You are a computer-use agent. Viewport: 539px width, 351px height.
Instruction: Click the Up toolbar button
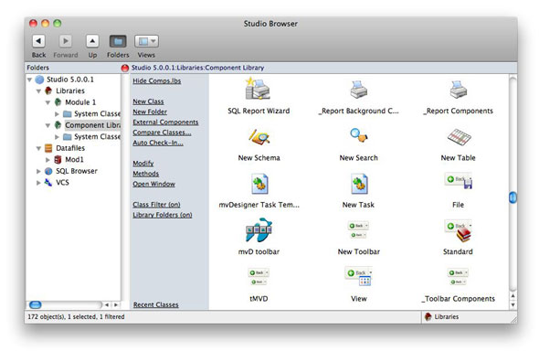92,42
